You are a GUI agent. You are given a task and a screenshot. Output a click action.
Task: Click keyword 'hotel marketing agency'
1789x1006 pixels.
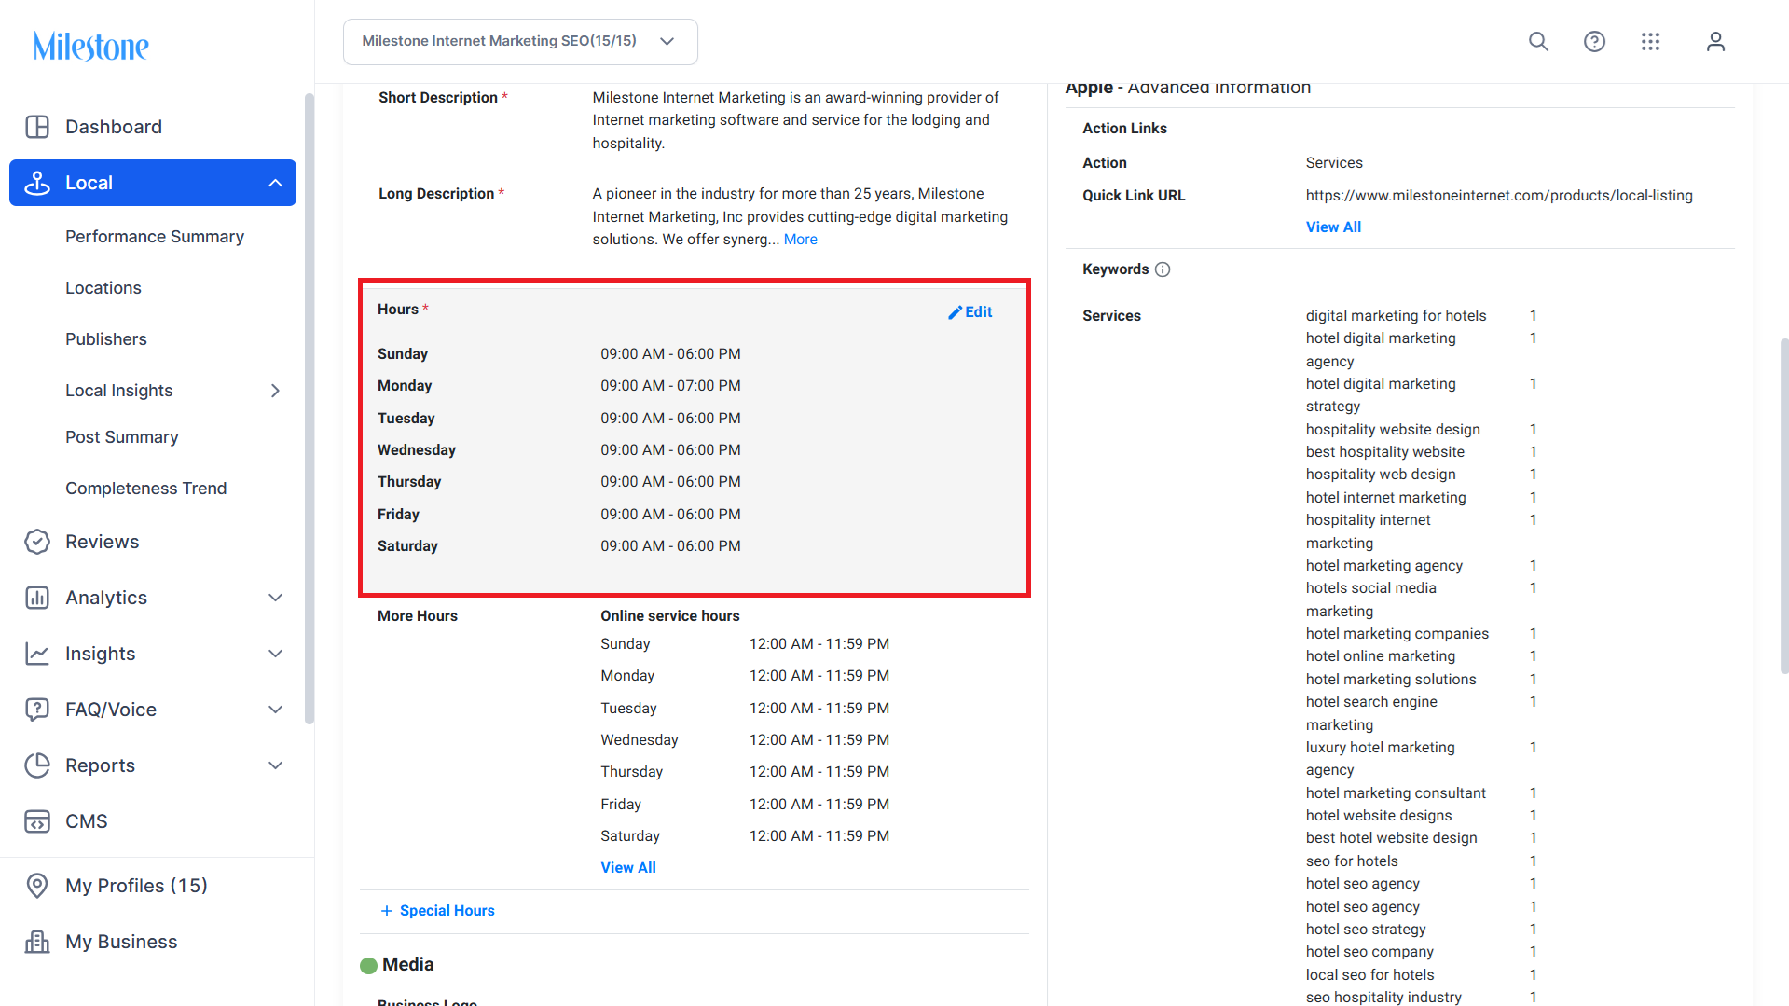1384,566
